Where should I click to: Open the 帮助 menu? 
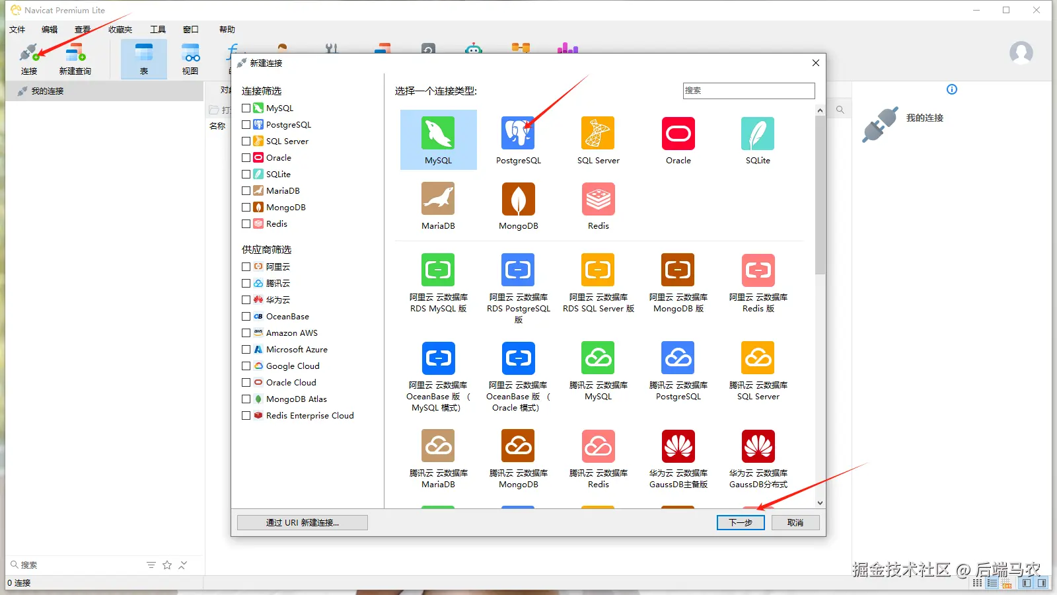click(227, 29)
